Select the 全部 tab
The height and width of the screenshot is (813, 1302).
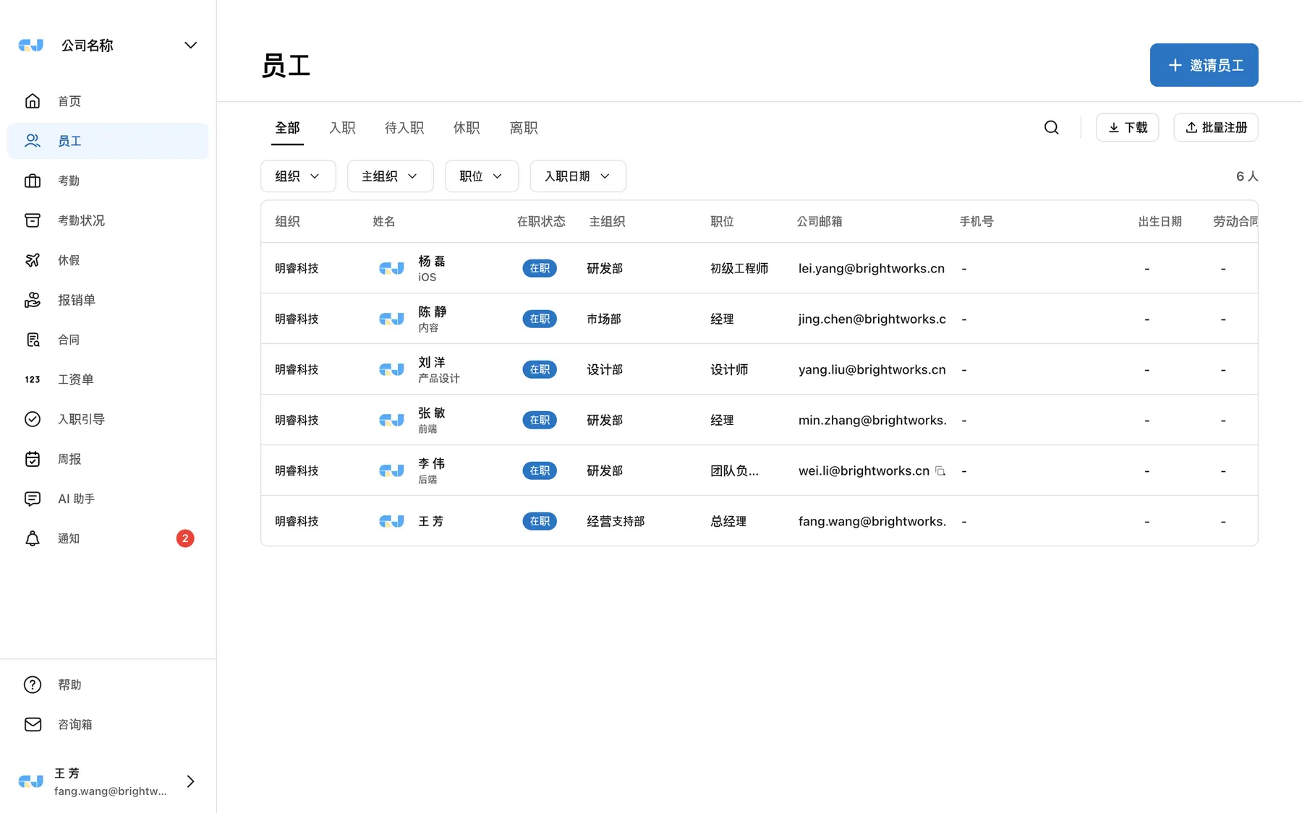click(287, 128)
